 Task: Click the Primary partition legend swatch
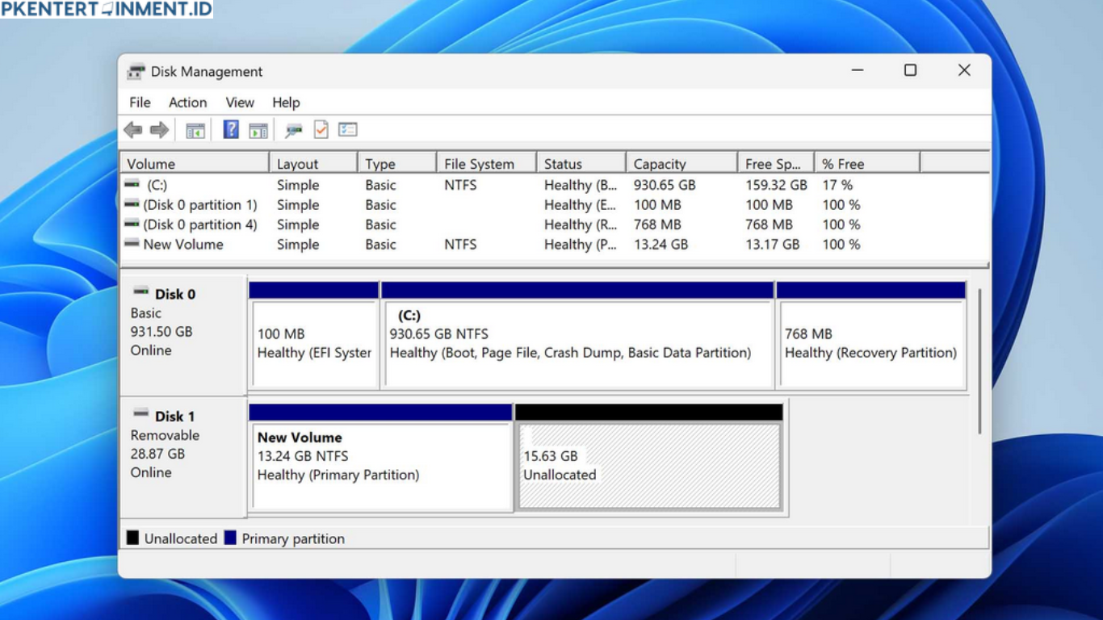tap(231, 538)
